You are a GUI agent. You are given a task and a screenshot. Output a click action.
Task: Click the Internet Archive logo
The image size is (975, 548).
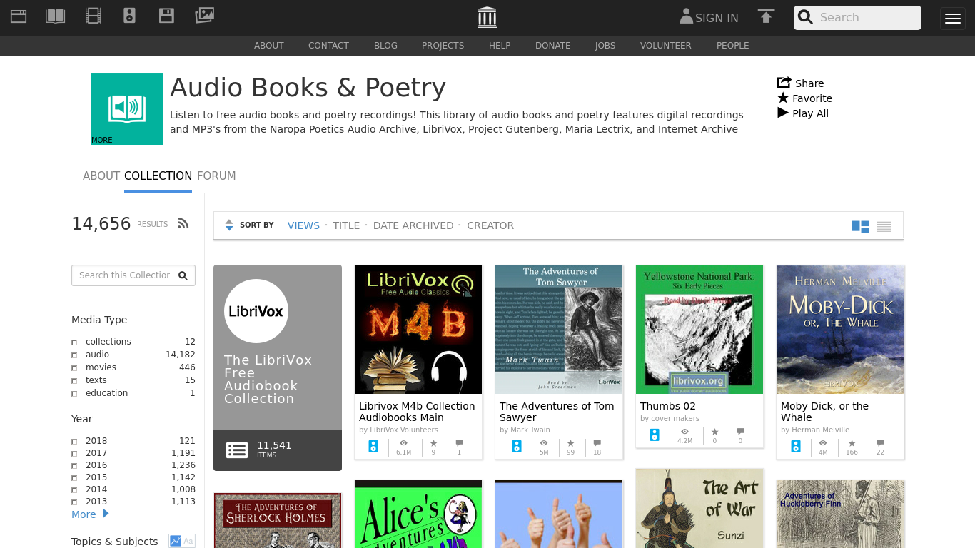[x=487, y=17]
